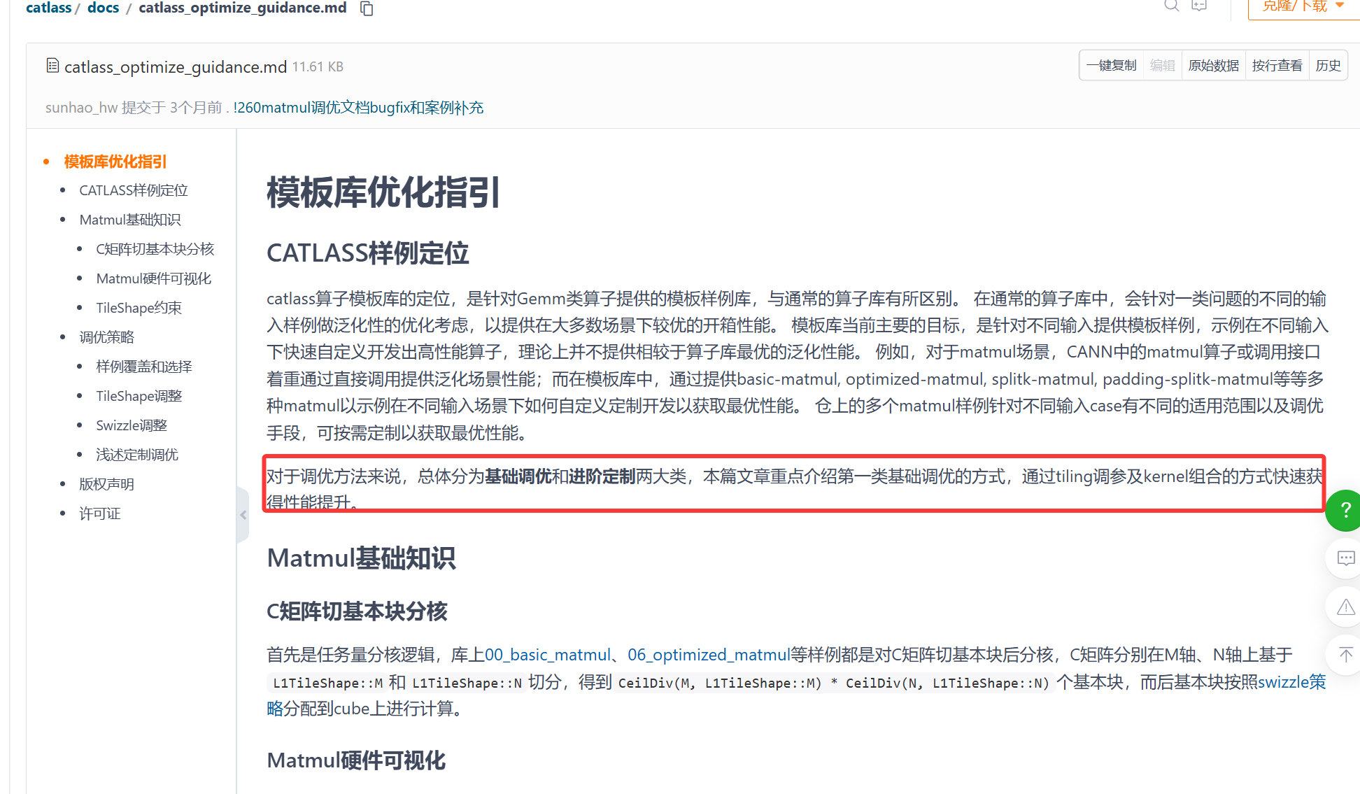Click the back-to-top arrow icon
Image resolution: width=1360 pixels, height=794 pixels.
tap(1345, 655)
